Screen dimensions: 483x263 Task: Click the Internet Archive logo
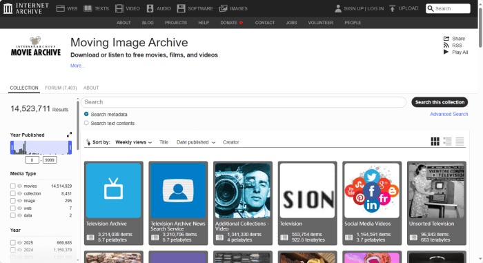[x=26, y=8]
